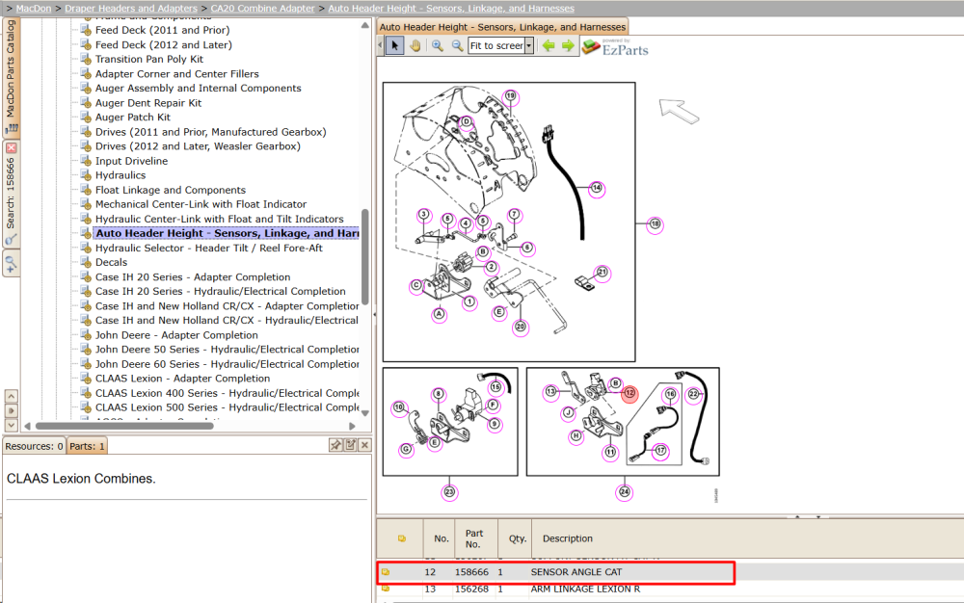Screen dimensions: 964x603
Task: Activate the pan hand tool
Action: pyautogui.click(x=415, y=45)
